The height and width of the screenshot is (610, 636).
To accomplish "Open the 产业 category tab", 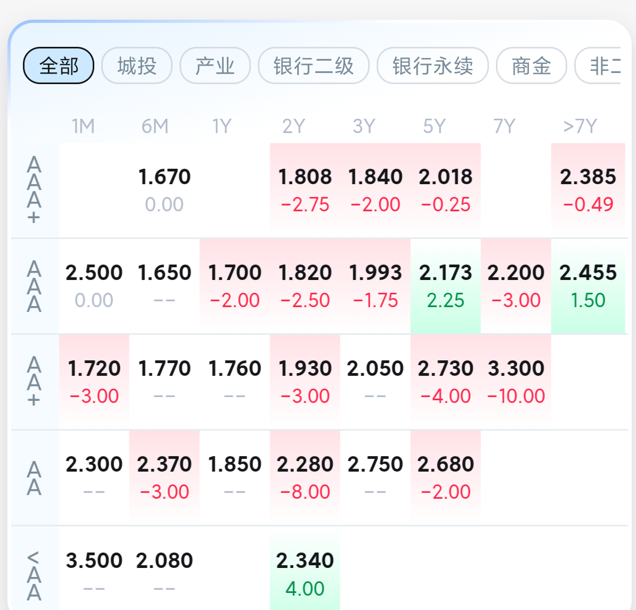I will click(x=215, y=66).
